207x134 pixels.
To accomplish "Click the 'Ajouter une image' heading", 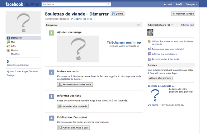I will tap(69, 32).
